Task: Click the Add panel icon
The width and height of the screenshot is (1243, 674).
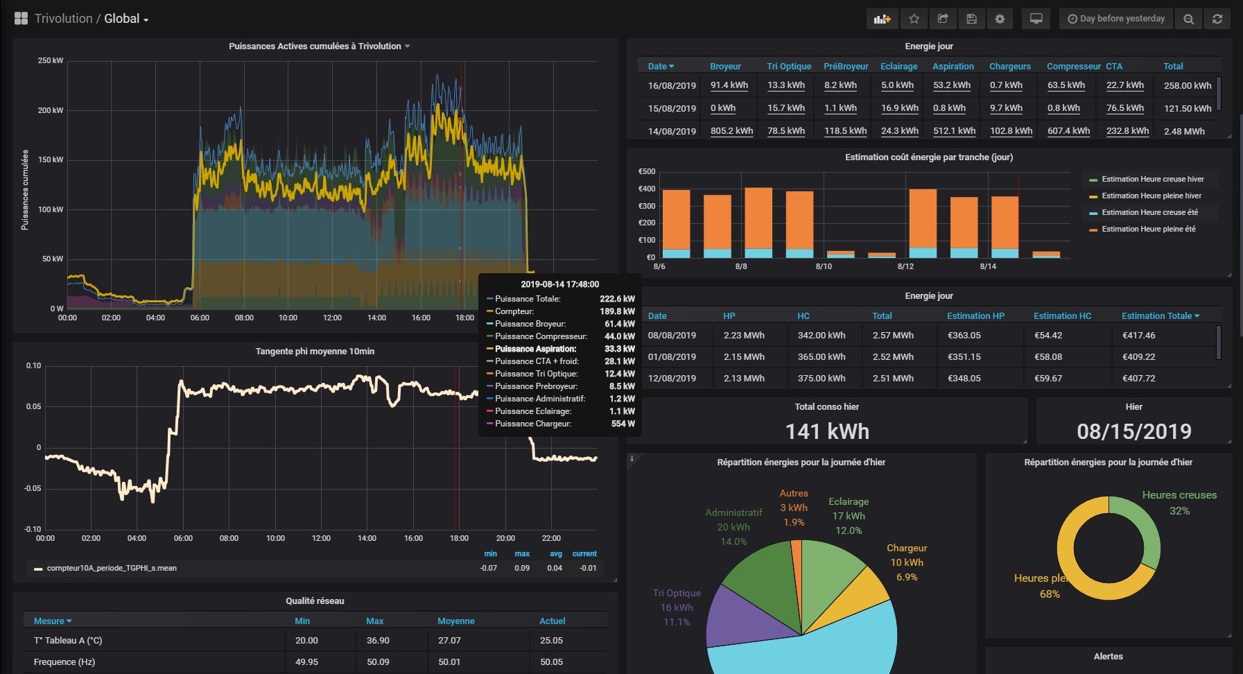Action: pyautogui.click(x=882, y=19)
